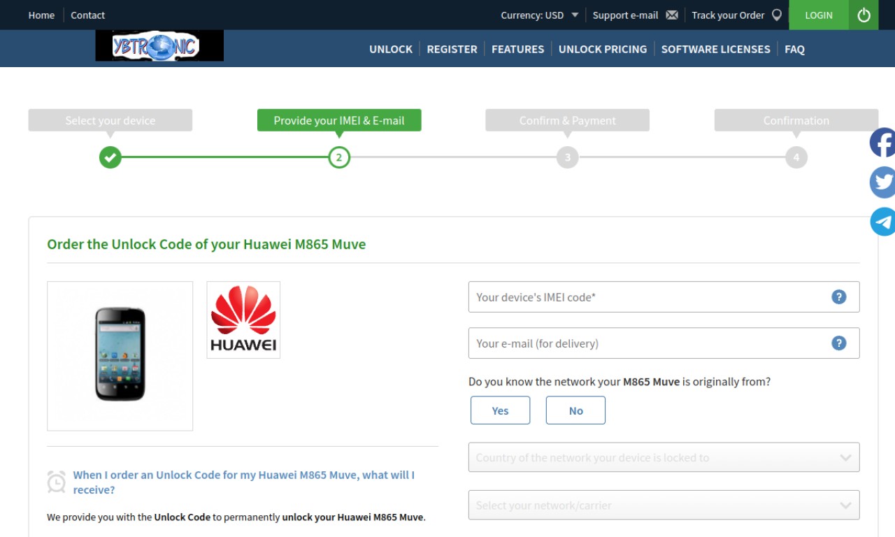Open the FEATURES menu item

pos(517,49)
